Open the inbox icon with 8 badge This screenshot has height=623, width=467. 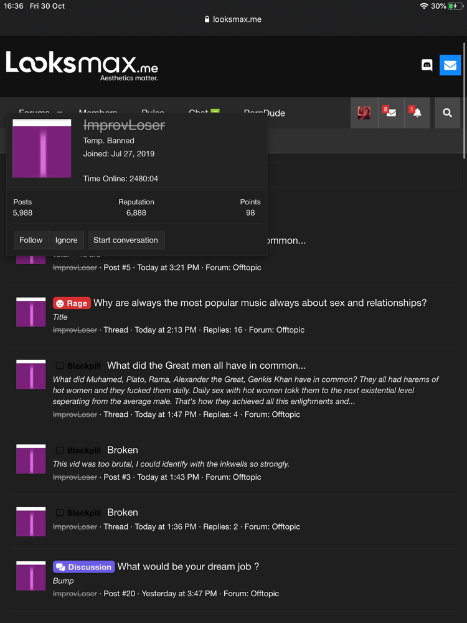(x=390, y=113)
